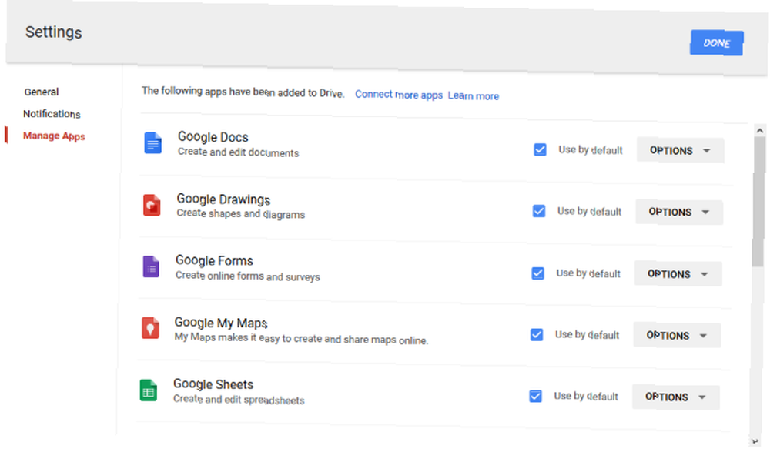The image size is (770, 449).
Task: Open the Notifications settings tab
Action: [x=52, y=113]
